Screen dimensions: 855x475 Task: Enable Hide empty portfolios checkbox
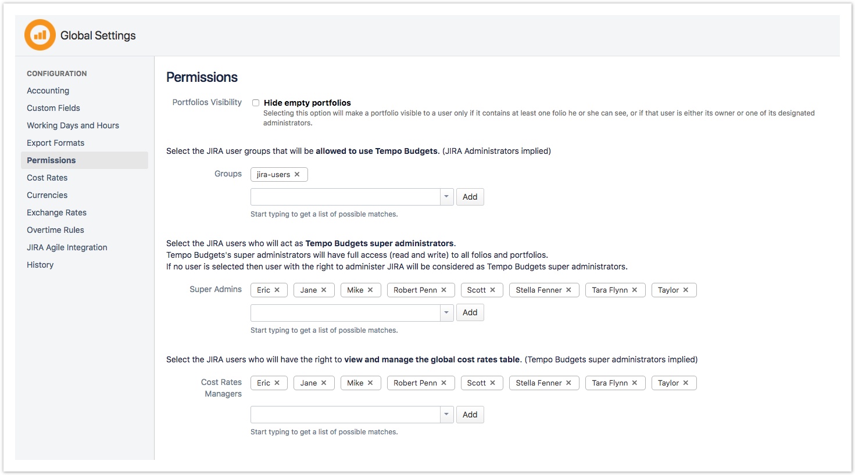pyautogui.click(x=256, y=103)
